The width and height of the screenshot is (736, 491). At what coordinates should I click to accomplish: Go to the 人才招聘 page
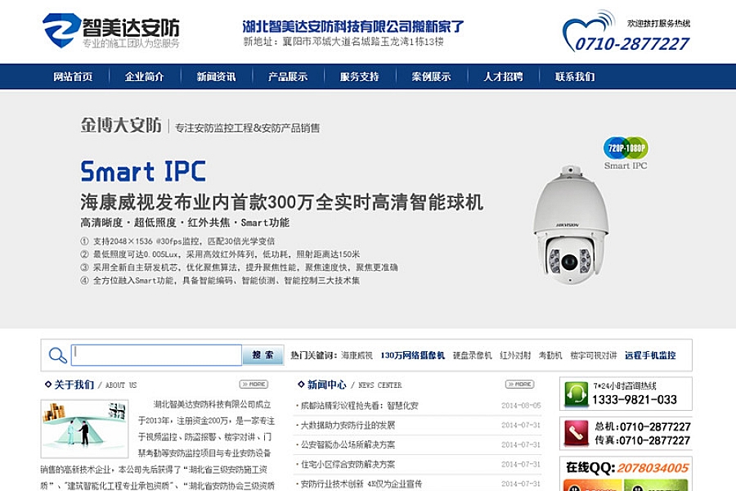pyautogui.click(x=503, y=77)
